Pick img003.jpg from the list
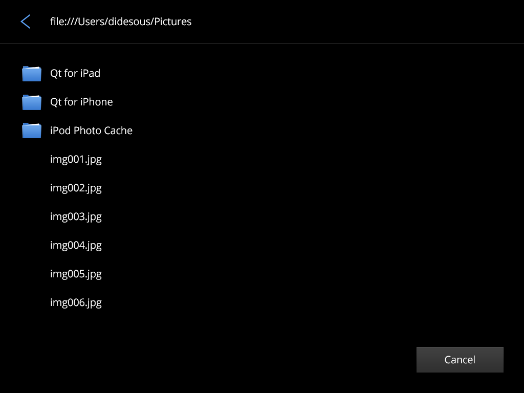The image size is (524, 393). coord(76,216)
